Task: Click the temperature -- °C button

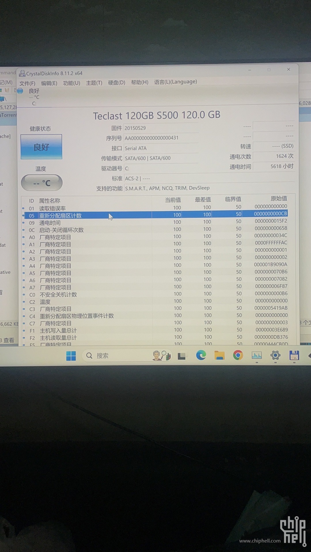Action: (x=42, y=183)
